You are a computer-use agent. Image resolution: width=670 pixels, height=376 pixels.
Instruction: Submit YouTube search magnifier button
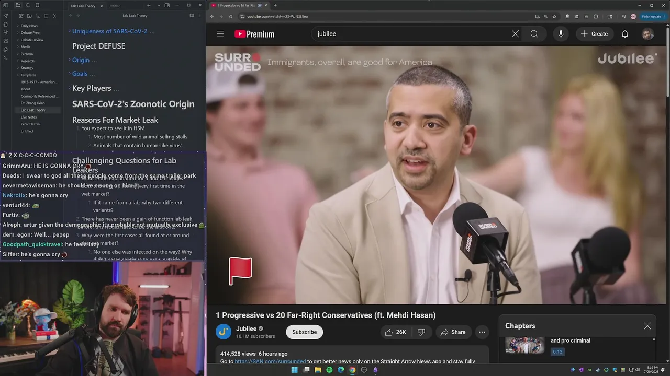[534, 34]
